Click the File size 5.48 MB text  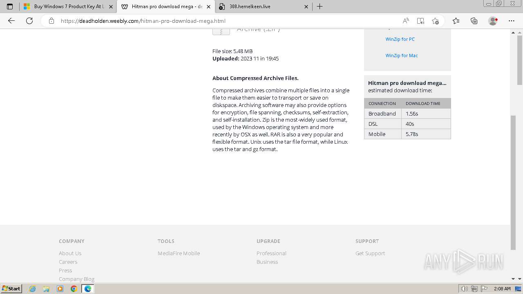[x=232, y=51]
